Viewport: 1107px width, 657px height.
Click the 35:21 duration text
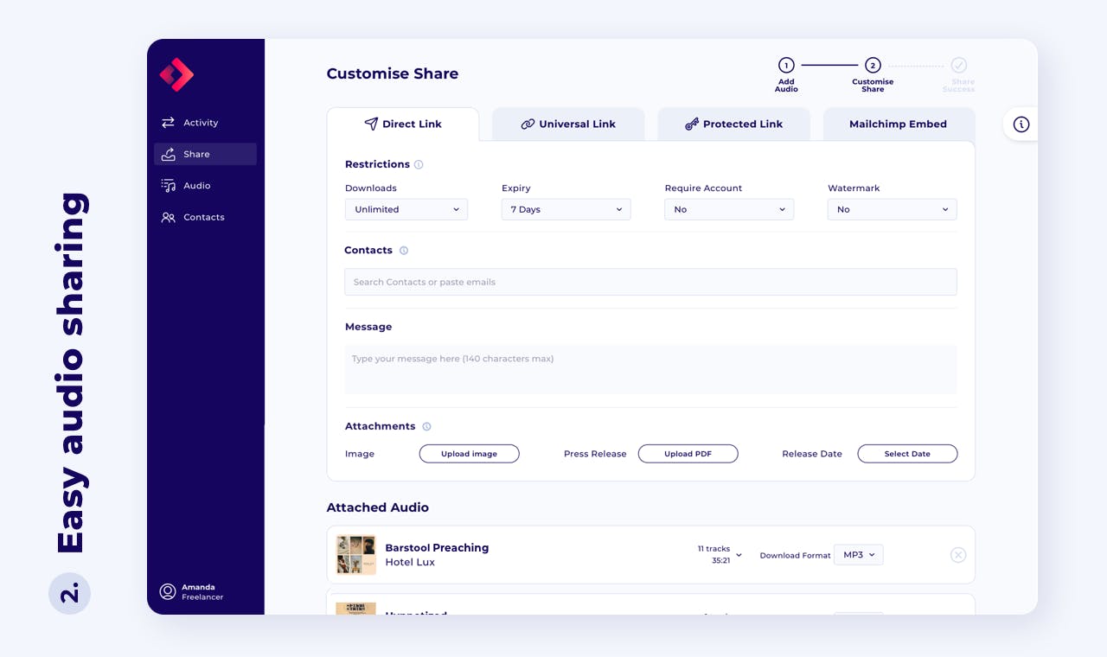point(720,560)
